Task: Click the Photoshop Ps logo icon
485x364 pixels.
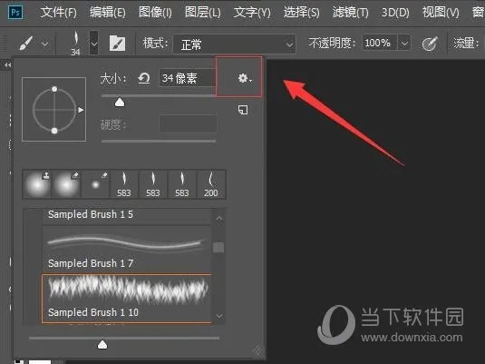Action: click(x=15, y=13)
